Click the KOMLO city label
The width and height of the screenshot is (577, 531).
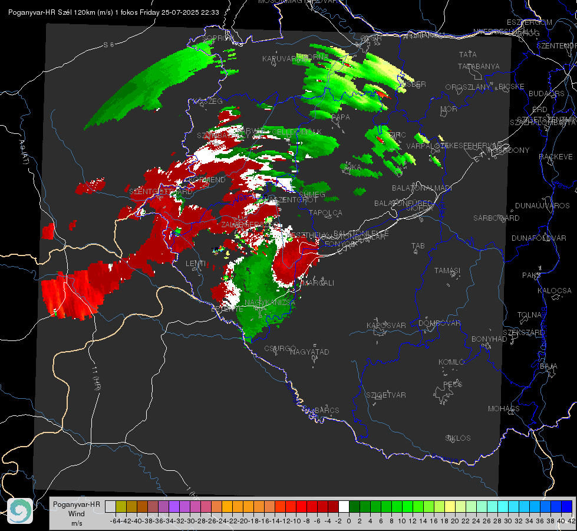[x=451, y=362]
